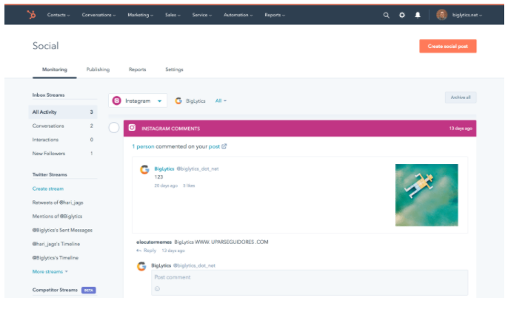Click the BETA badge near Competitor Streams

pos(88,290)
